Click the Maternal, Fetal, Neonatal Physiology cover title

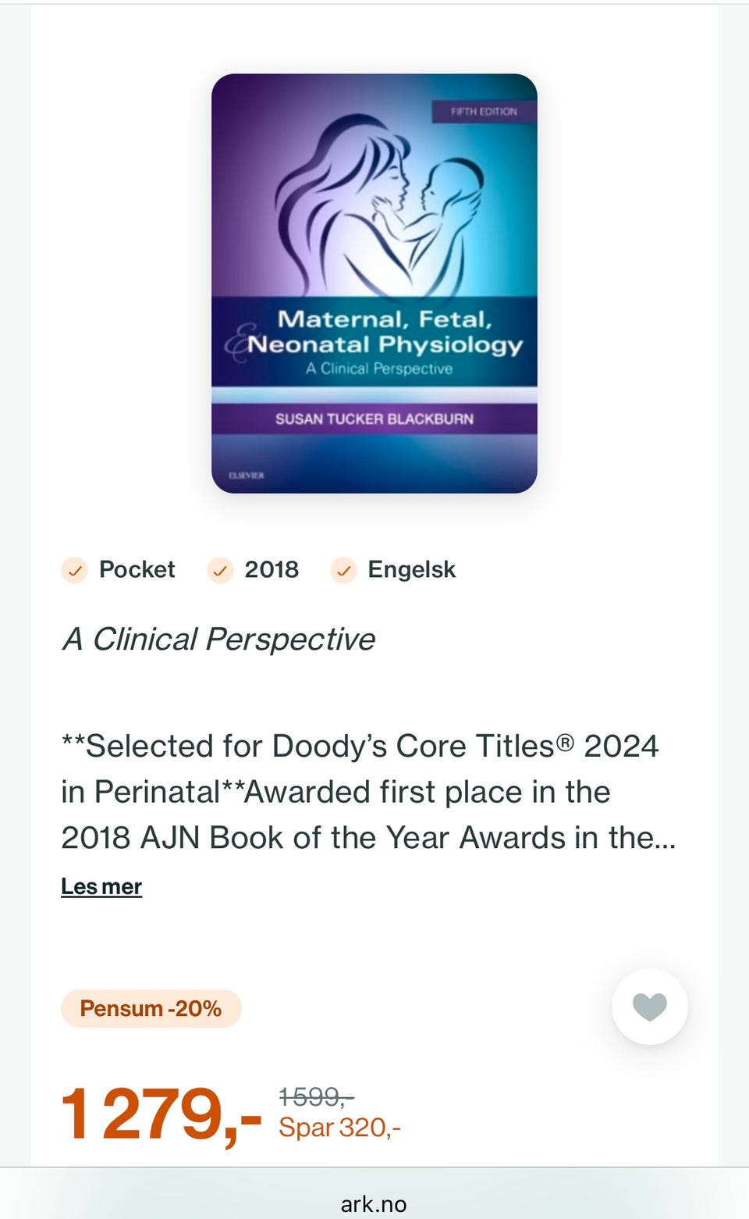coord(385,332)
